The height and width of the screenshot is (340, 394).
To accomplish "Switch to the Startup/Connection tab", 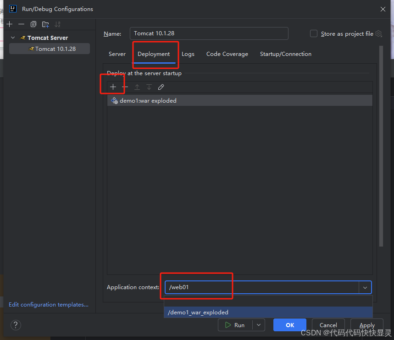I will [286, 54].
